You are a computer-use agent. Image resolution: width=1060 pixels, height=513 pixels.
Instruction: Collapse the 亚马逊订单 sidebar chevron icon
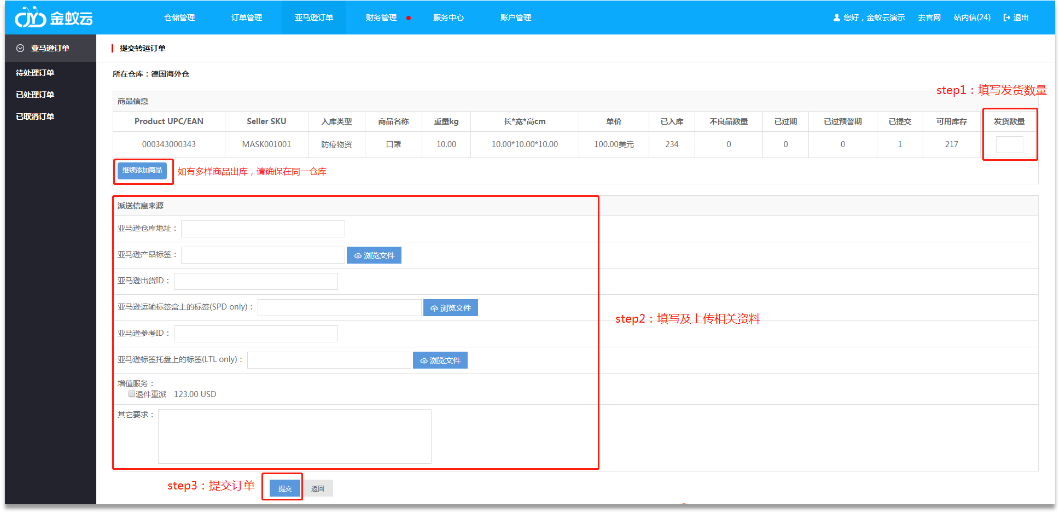click(x=20, y=48)
